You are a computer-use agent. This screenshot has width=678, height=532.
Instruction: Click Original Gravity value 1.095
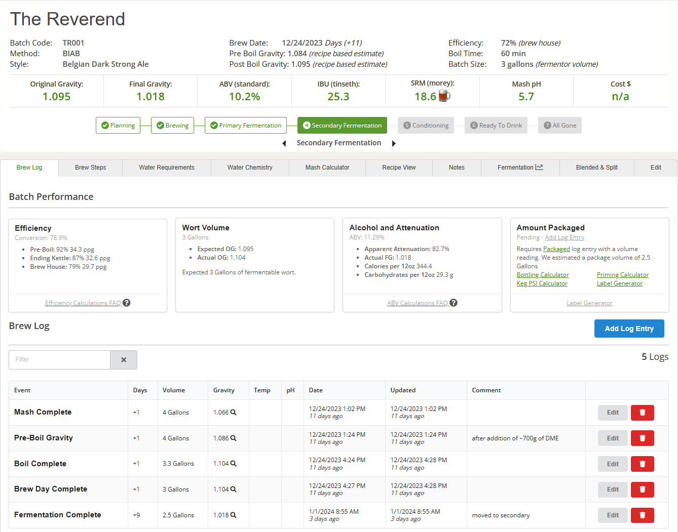[57, 97]
